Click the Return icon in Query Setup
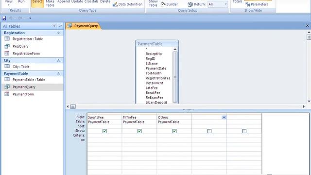The image size is (311, 175). point(190,4)
